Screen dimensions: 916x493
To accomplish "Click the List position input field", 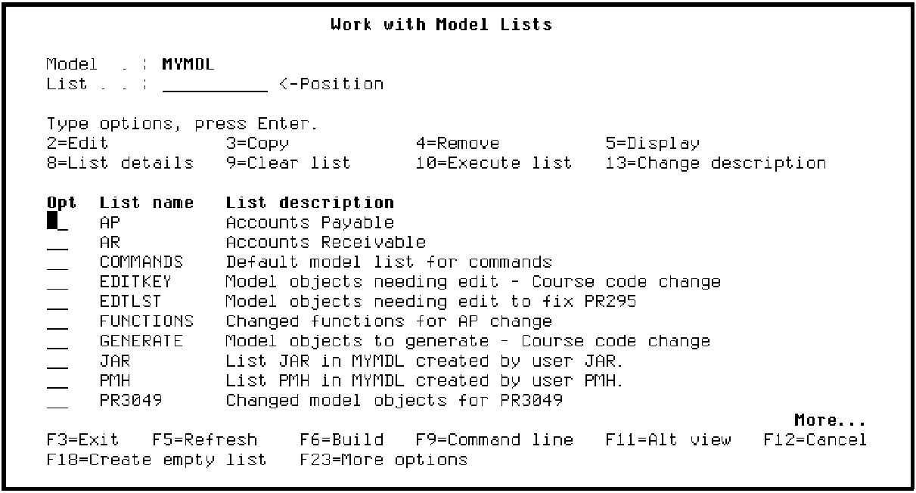I will click(x=215, y=84).
